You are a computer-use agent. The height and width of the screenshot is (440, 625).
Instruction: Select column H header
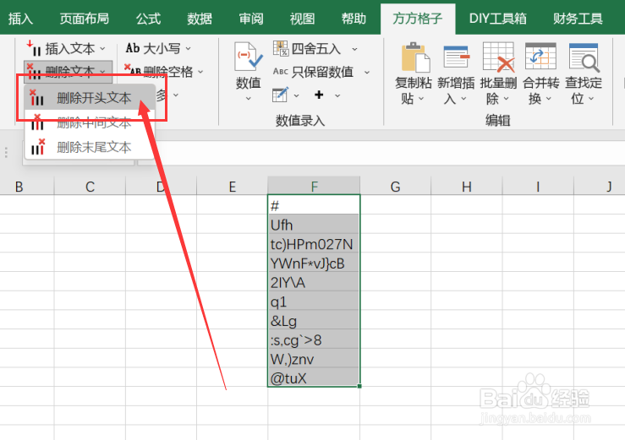(x=467, y=186)
